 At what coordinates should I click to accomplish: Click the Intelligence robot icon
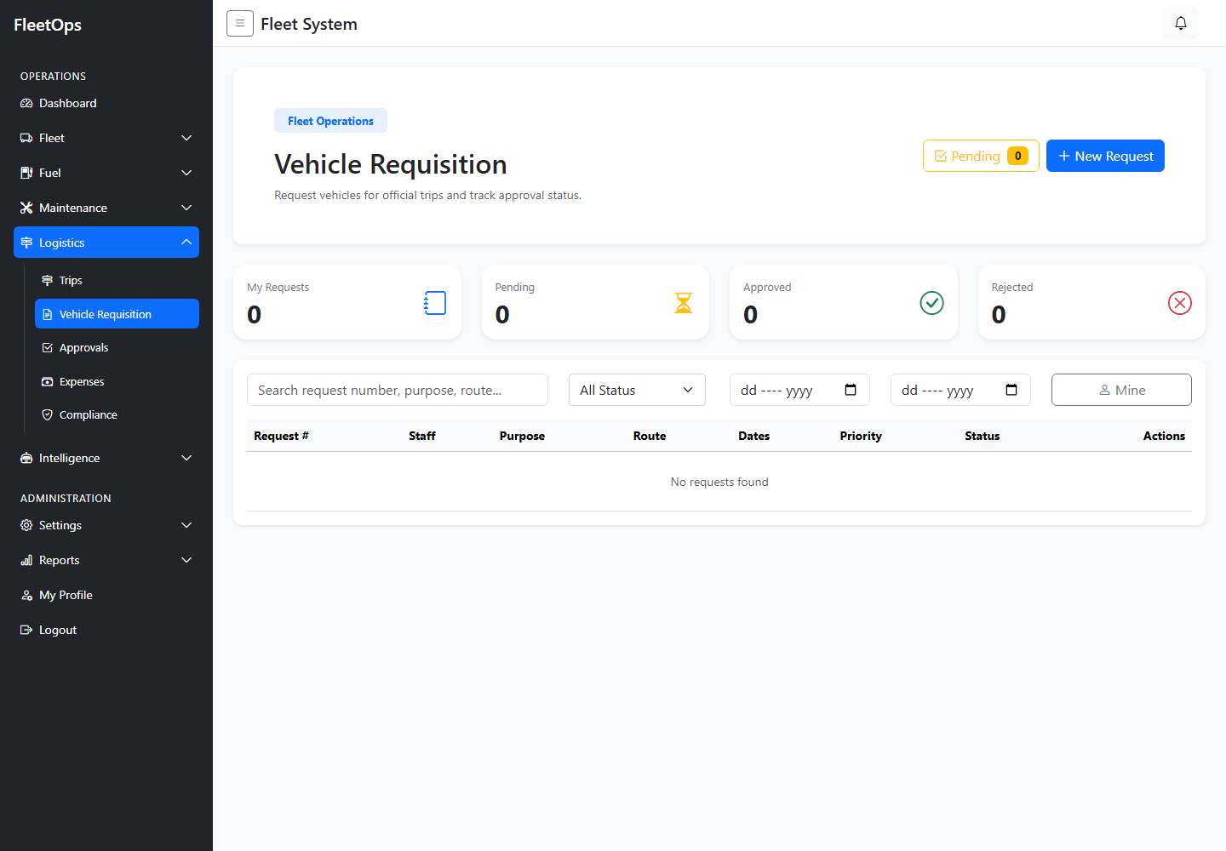pos(26,458)
